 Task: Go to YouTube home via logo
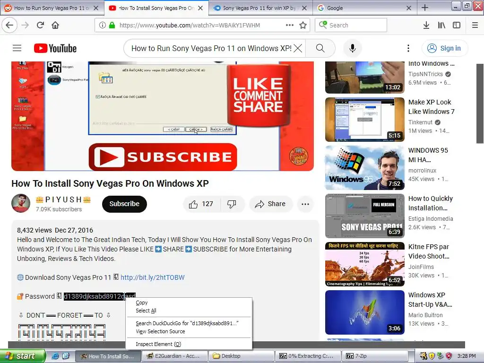(55, 48)
